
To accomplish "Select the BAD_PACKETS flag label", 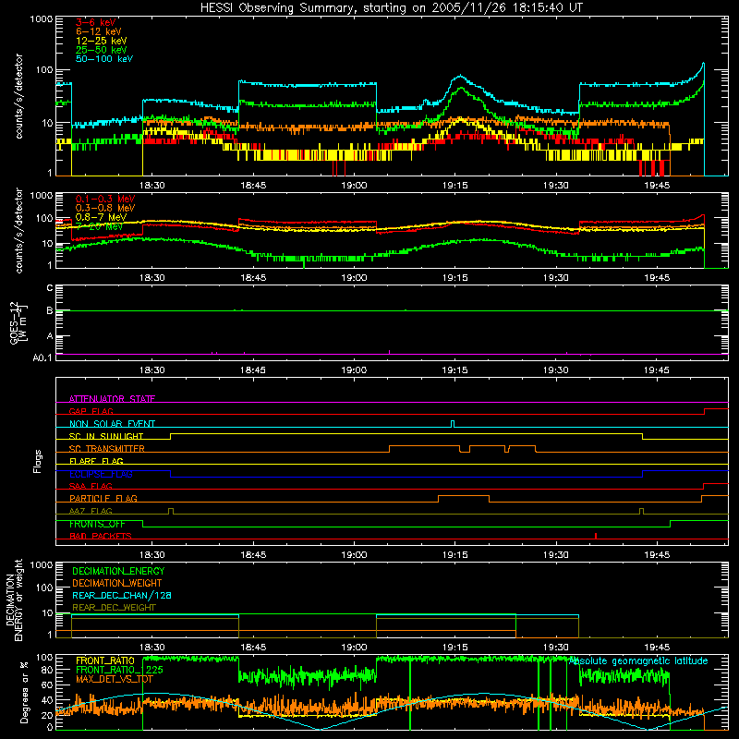I will click(x=101, y=536).
